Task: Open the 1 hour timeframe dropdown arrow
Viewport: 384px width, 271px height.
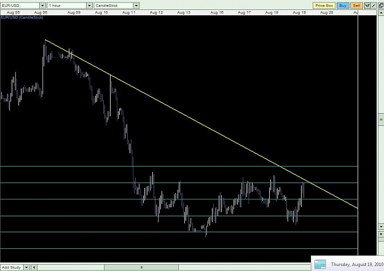Action: pyautogui.click(x=89, y=6)
